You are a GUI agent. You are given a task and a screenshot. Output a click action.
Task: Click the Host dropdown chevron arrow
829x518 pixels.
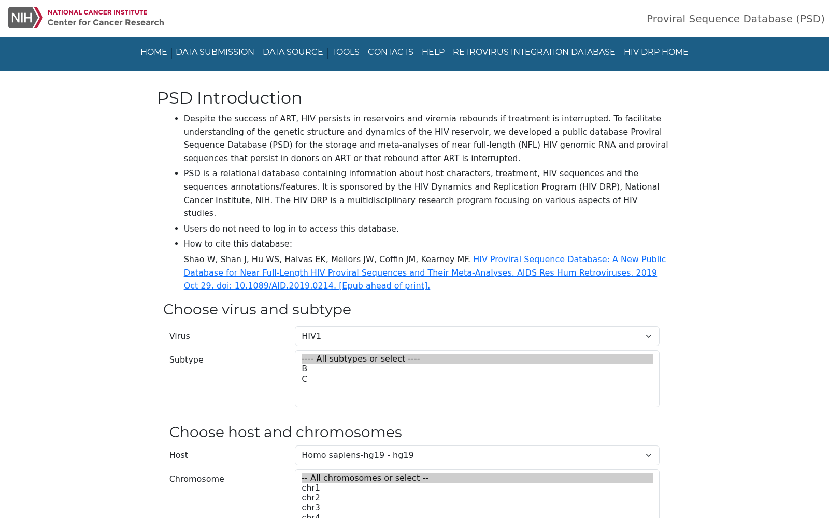click(x=649, y=455)
